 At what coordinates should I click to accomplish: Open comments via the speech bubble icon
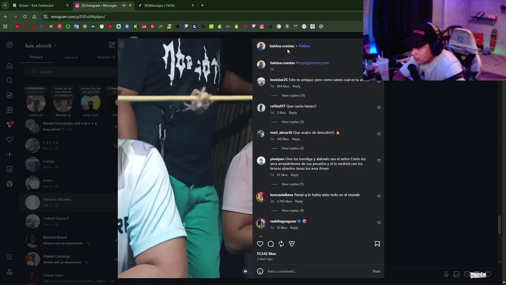pos(271,244)
